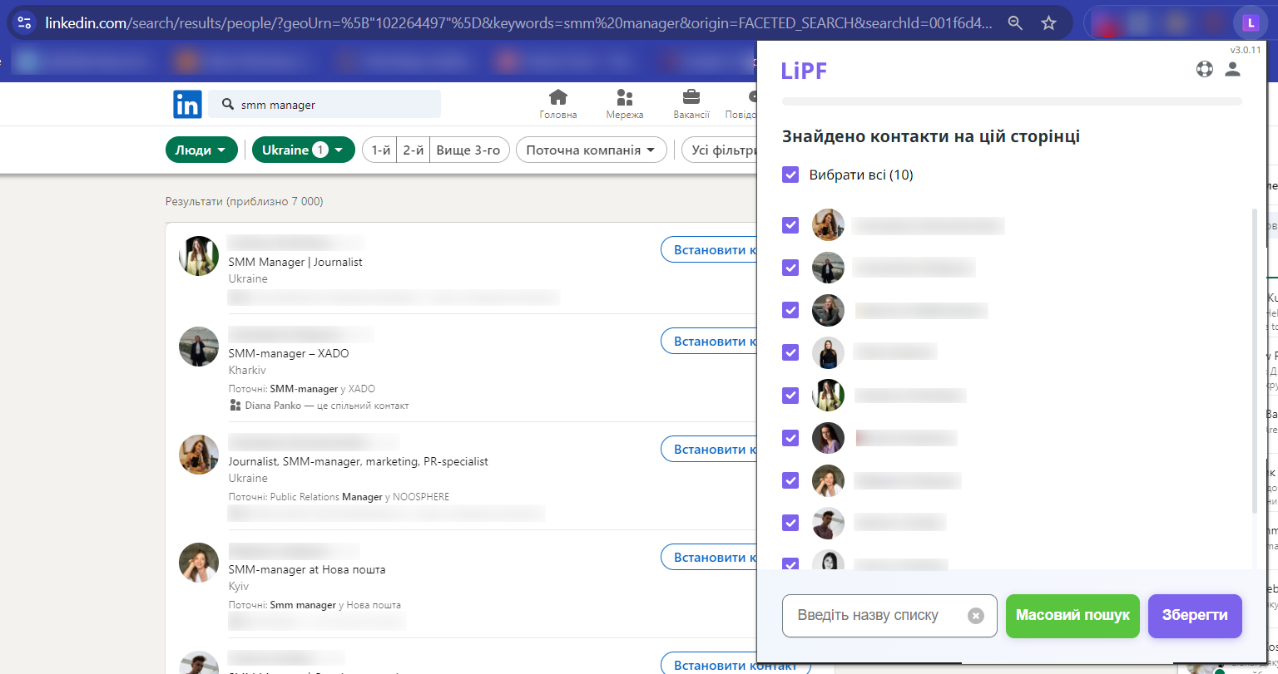The width and height of the screenshot is (1278, 674).
Task: Open avatar of the Нова пошта SMM-manager result
Action: click(199, 563)
